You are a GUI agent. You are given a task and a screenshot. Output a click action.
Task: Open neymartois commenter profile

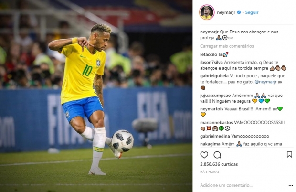pyautogui.click(x=211, y=109)
